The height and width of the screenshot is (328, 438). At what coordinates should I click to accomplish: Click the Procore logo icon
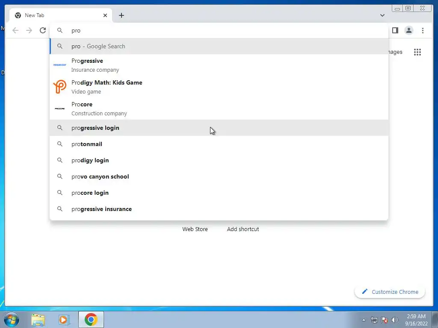click(60, 108)
